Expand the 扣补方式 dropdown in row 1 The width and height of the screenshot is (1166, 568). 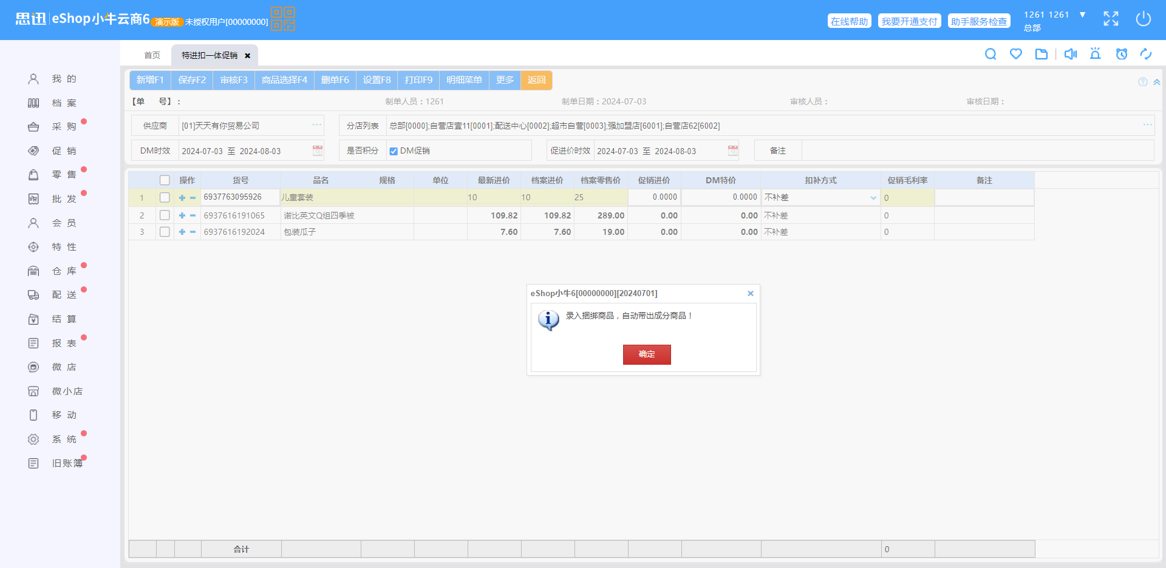[873, 198]
